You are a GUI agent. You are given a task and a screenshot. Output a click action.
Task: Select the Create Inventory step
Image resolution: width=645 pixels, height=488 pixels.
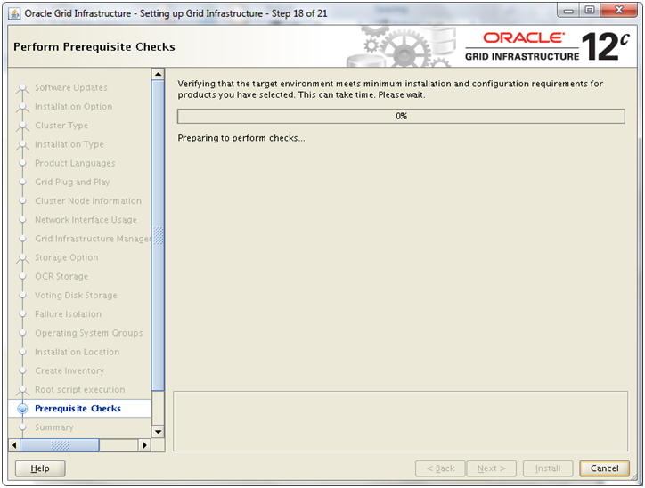pyautogui.click(x=69, y=371)
